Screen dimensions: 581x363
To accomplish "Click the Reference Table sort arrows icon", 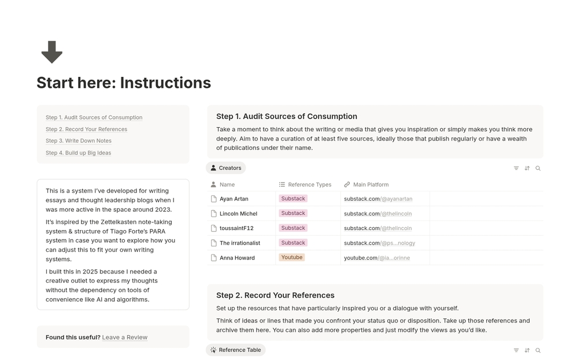I will click(527, 350).
